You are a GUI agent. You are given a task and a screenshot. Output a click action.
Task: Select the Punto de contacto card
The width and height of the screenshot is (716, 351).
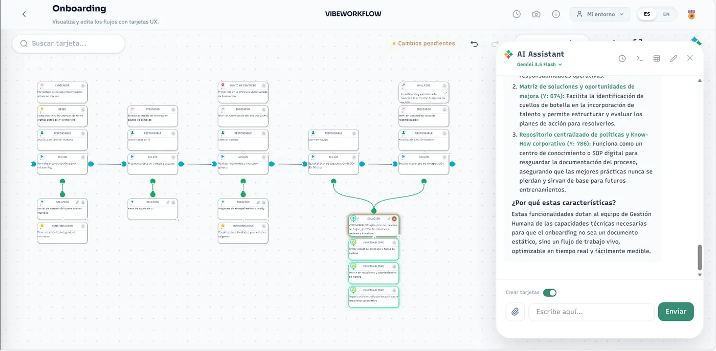[x=243, y=92]
